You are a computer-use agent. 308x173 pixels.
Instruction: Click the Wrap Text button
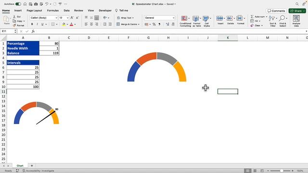125,18
